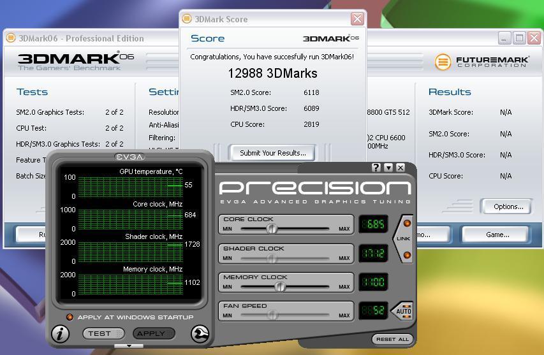Close the EVGA Precision window

tap(401, 168)
